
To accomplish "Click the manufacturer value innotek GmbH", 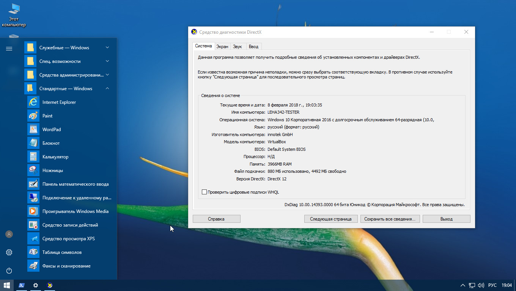I will tap(280, 135).
